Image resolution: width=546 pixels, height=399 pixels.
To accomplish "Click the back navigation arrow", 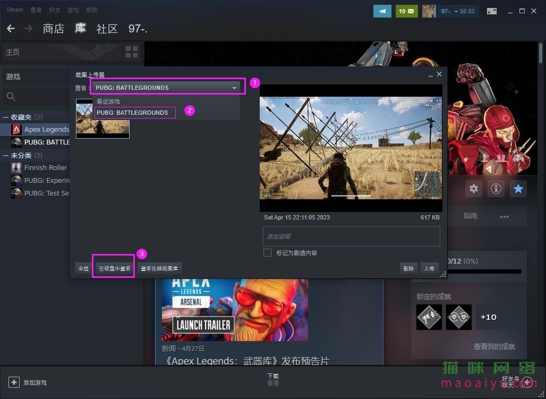I will pos(11,29).
